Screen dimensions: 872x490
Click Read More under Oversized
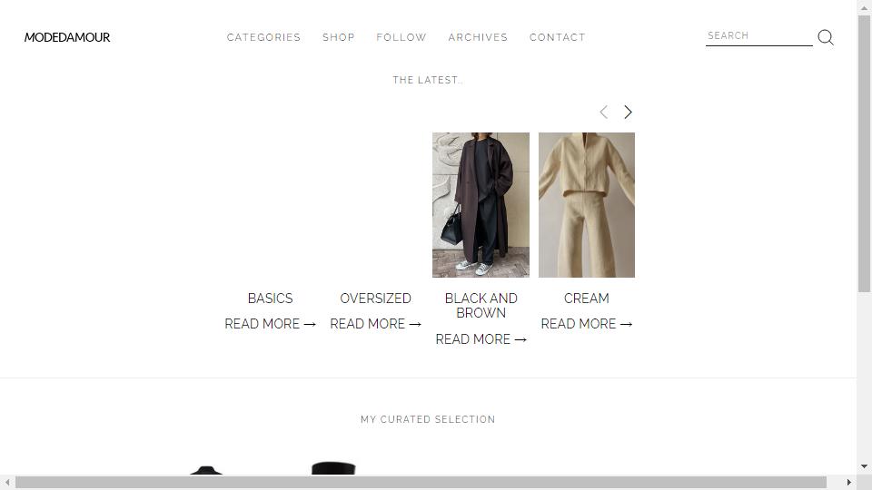pos(375,324)
